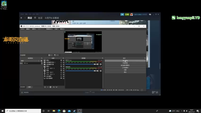Mute the 麦克风/Aux speaker icon
The width and height of the screenshot is (201, 113).
[98, 64]
